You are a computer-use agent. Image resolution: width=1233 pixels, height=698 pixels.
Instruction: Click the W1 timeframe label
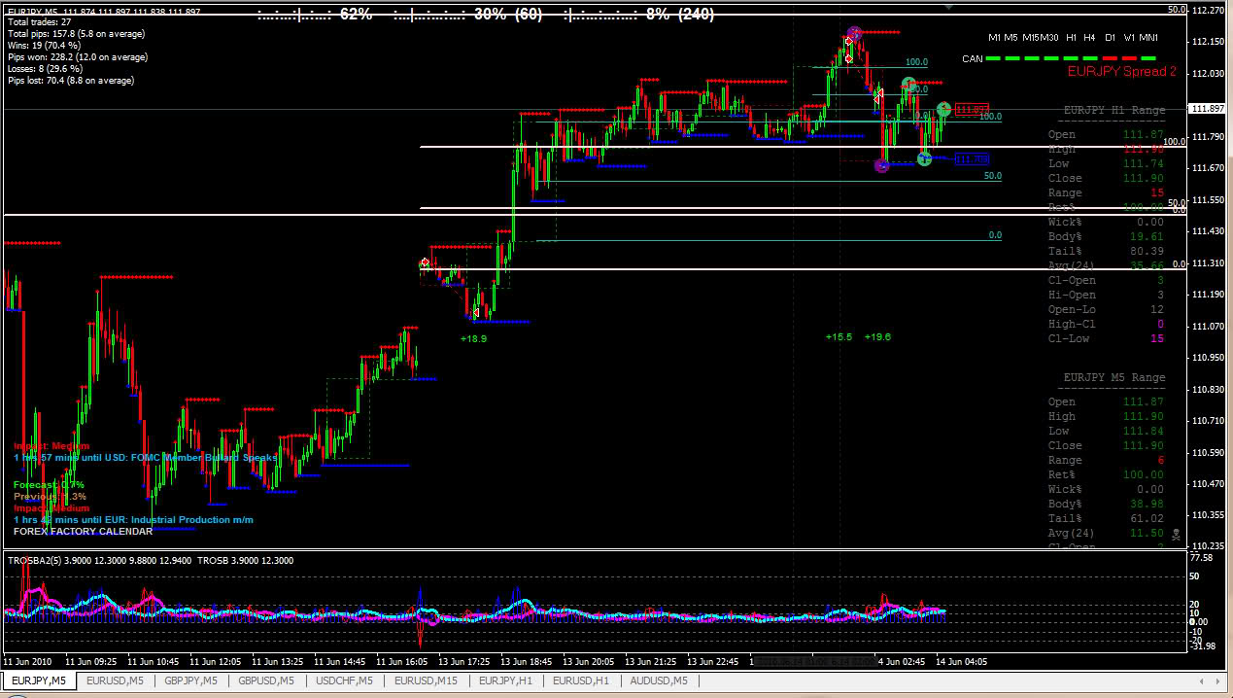[1130, 37]
